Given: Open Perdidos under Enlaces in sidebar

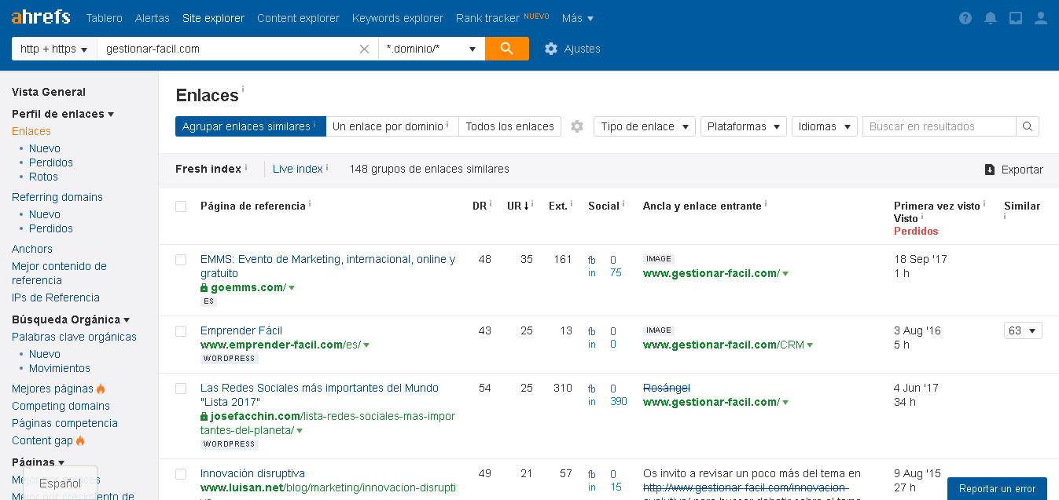Looking at the screenshot, I should [51, 162].
